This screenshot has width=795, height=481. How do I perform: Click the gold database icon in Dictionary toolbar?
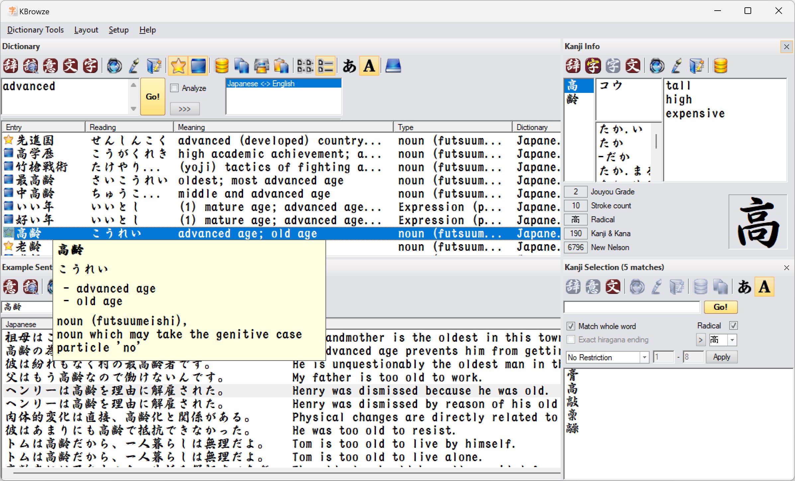[221, 66]
